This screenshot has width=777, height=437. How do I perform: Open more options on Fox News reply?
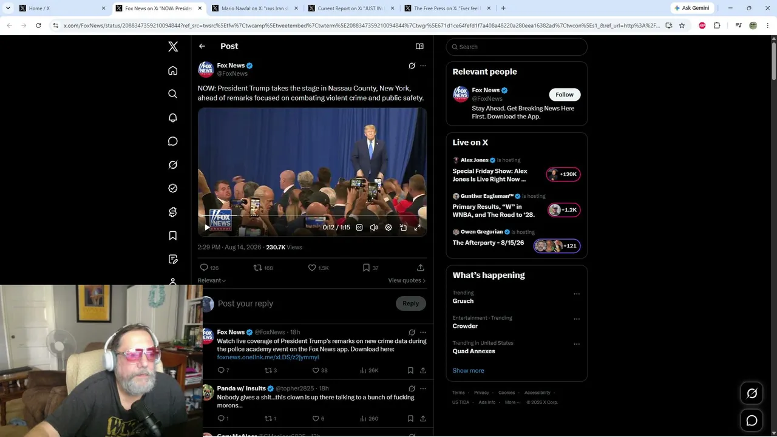pos(423,333)
